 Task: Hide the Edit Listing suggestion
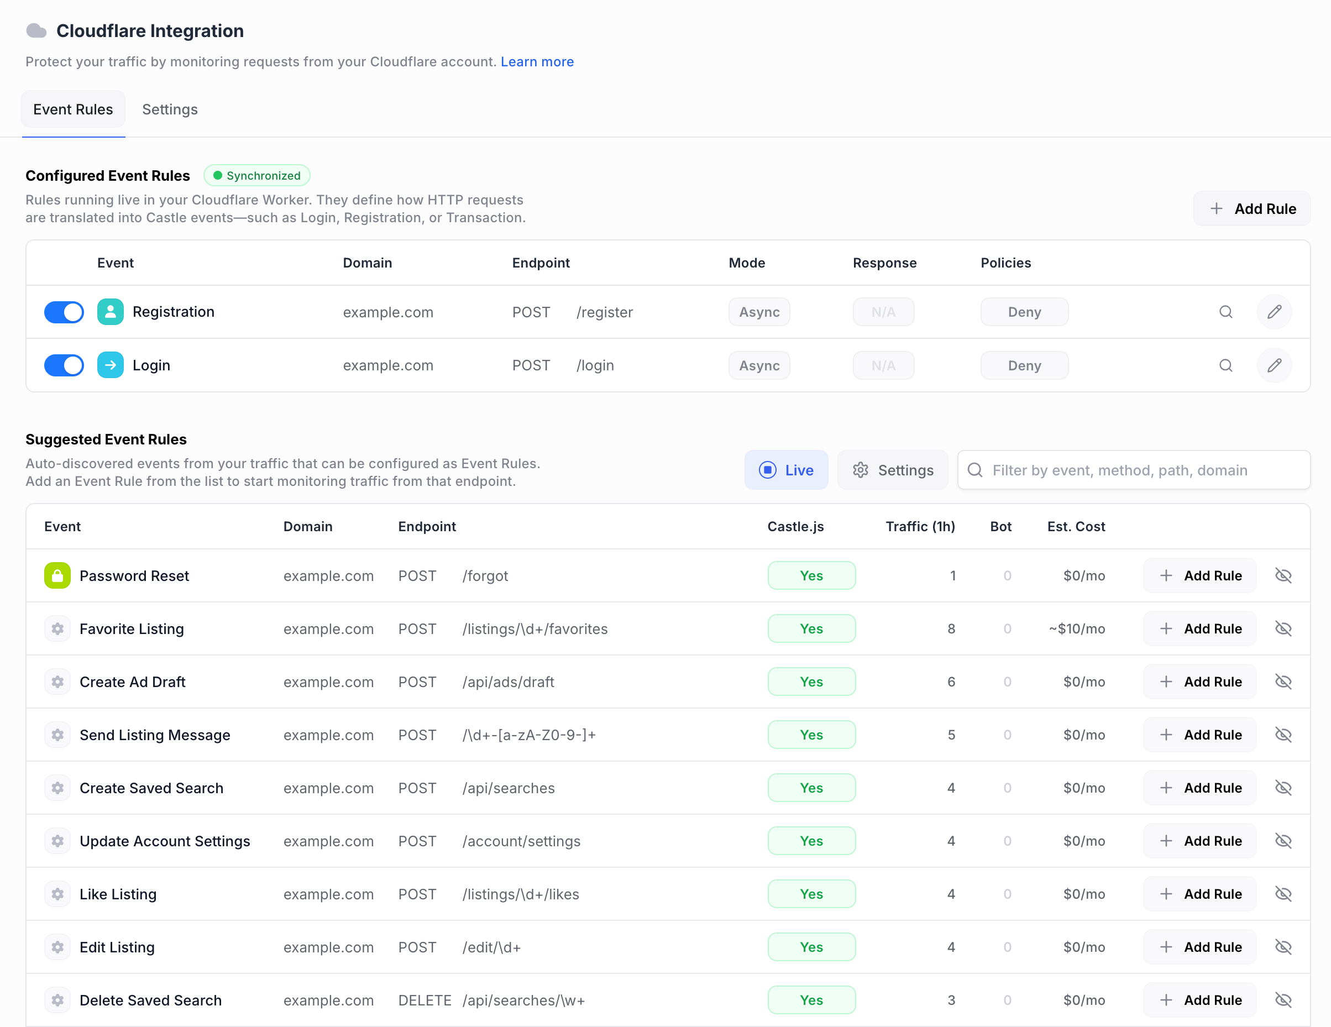(1283, 946)
